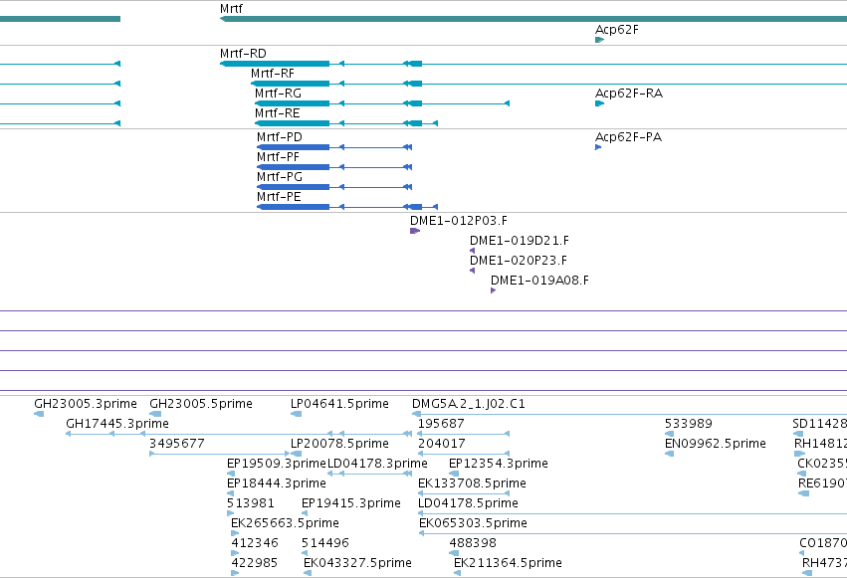Viewport: 847px width, 578px height.
Task: Select the LD04178.5prime EST label
Action: pos(469,503)
